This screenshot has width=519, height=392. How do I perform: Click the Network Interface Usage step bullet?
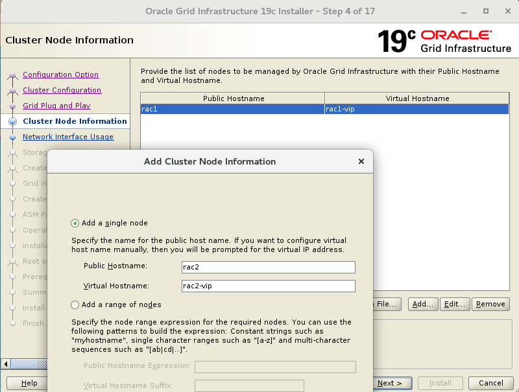pos(12,137)
